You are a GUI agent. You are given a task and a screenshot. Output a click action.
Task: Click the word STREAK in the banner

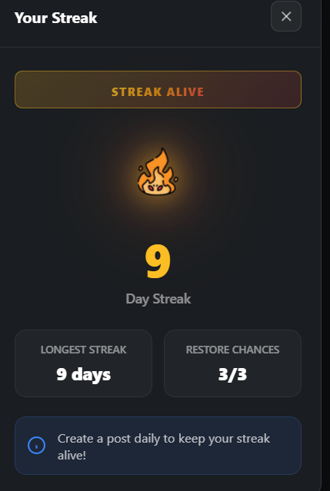(137, 92)
